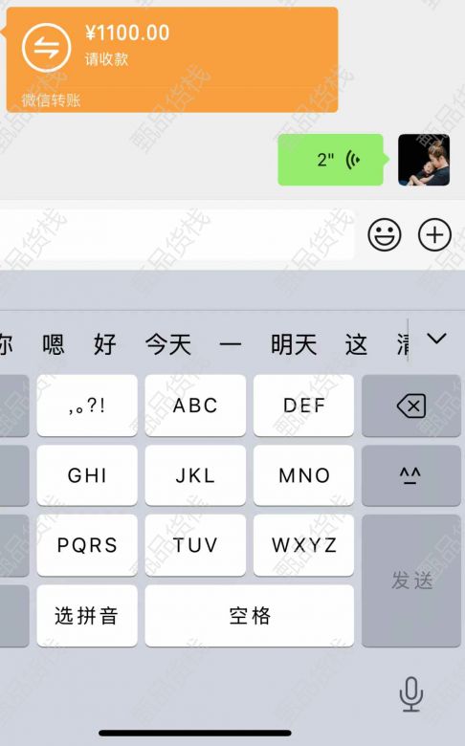Tap the transfer arrows circle icon
Viewport: 465px width, 746px height.
[46, 48]
